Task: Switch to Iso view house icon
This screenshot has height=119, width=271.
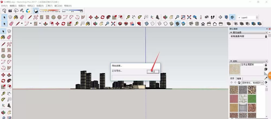Action: (191, 24)
